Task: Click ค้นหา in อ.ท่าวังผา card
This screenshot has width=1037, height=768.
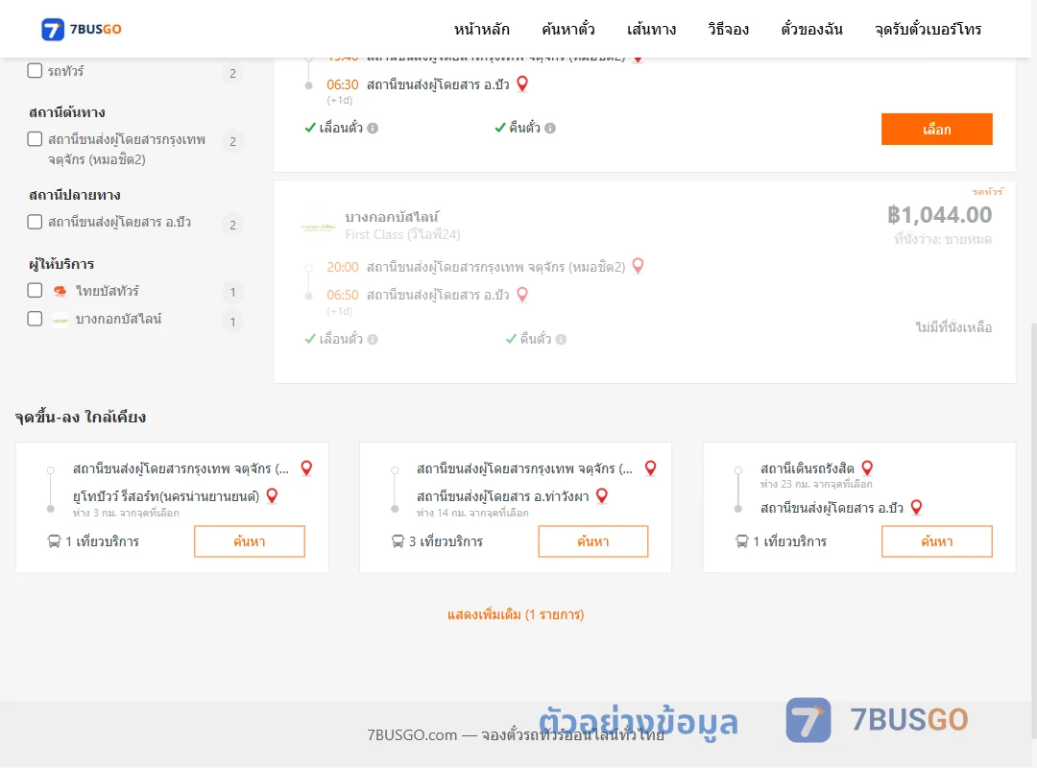Action: pos(593,541)
